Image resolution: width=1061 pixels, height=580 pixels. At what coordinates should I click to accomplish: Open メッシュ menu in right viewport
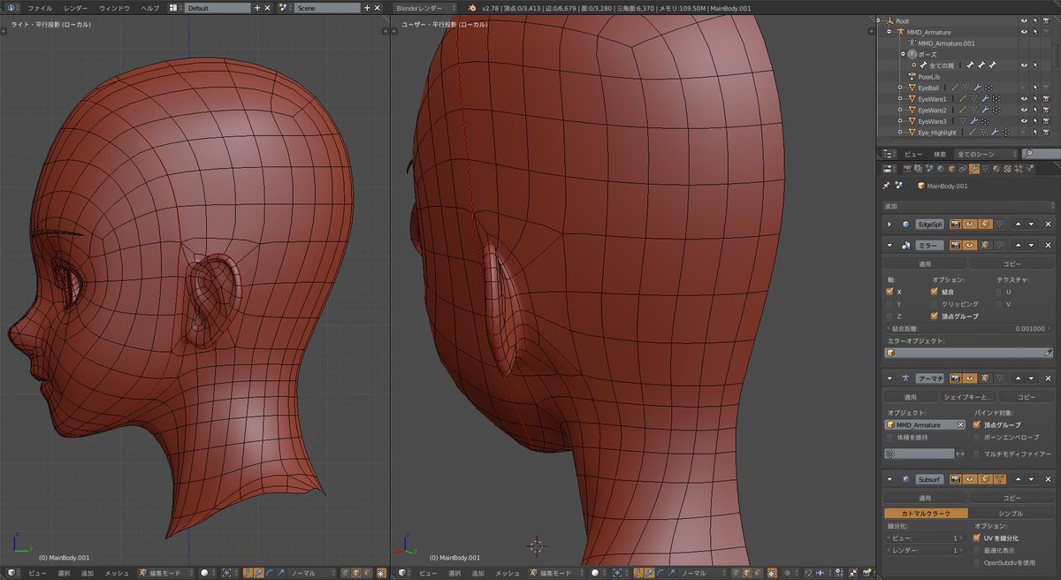tap(508, 573)
